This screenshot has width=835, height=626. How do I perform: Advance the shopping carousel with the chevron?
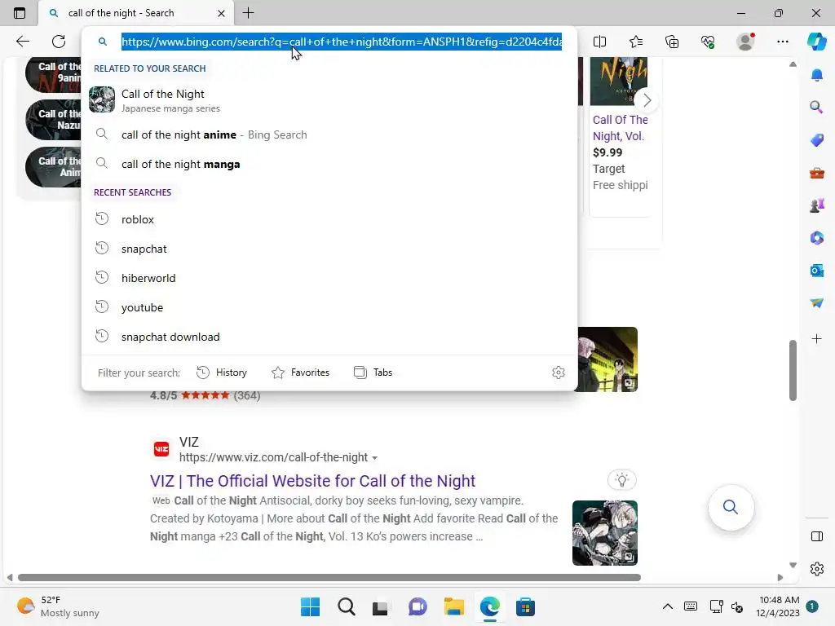[x=647, y=100]
